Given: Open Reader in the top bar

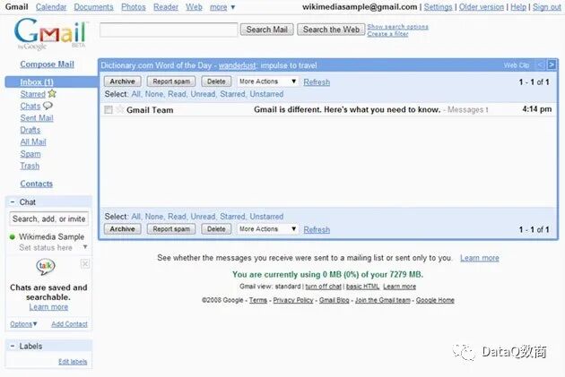Looking at the screenshot, I should [166, 7].
